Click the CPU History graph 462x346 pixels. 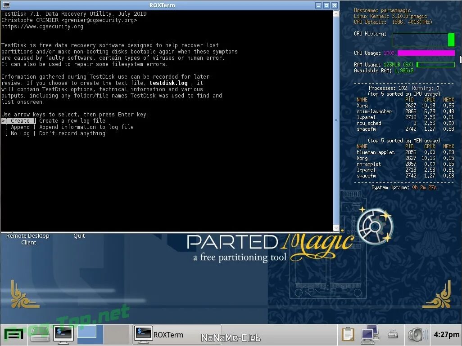pos(424,40)
